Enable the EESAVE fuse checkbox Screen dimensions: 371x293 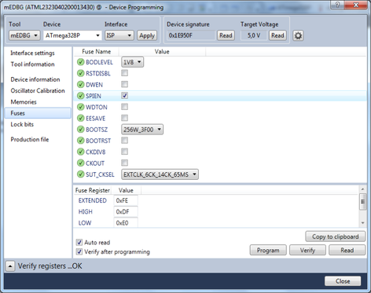[124, 118]
